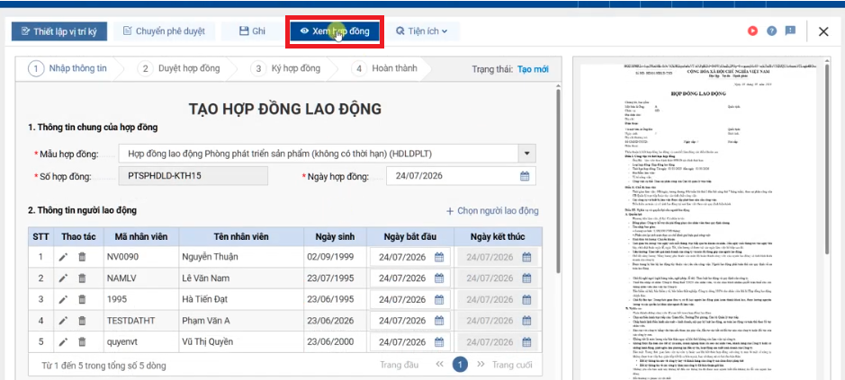The image size is (845, 380).
Task: Delete row TESTDATHT with trash icon
Action: tap(82, 321)
